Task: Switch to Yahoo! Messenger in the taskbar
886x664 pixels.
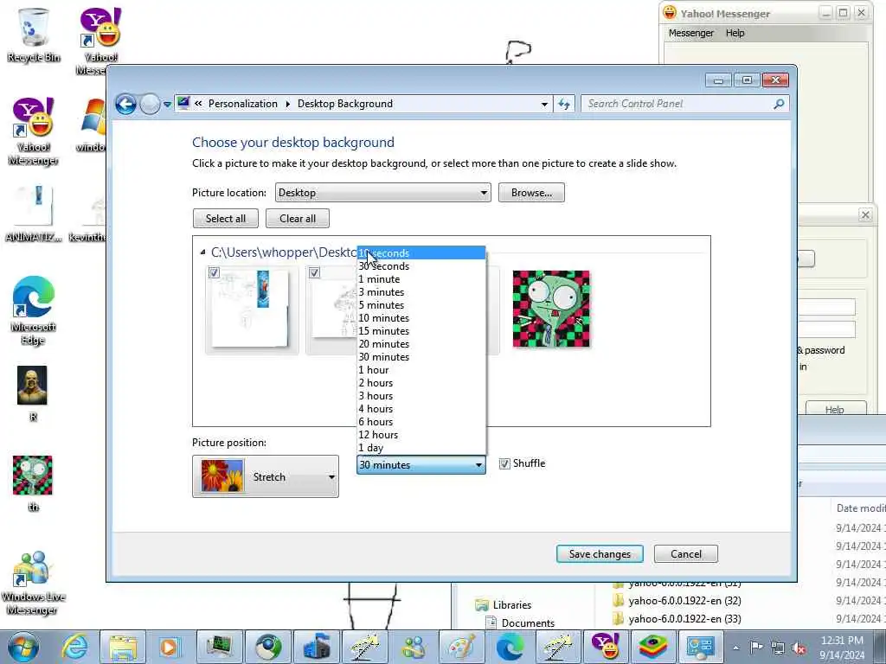Action: tap(605, 647)
